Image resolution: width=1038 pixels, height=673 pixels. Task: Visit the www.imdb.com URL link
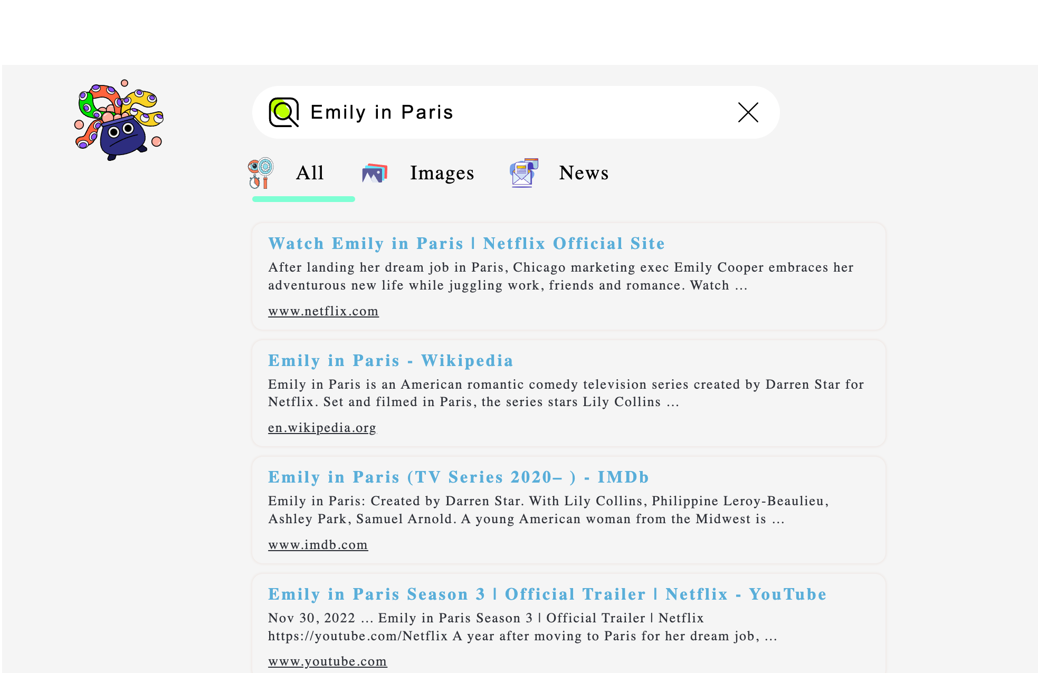[x=318, y=545]
